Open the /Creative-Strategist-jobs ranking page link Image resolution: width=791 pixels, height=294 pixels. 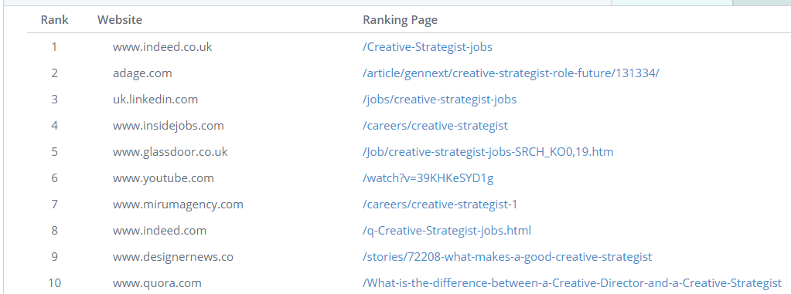point(428,47)
